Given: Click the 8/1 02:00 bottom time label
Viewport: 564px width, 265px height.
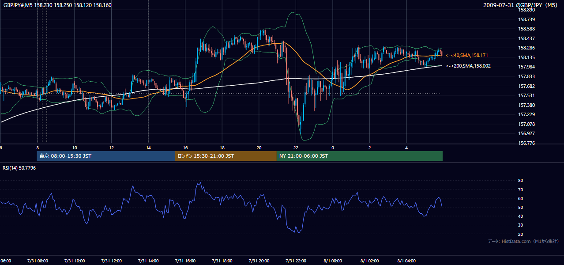Looking at the screenshot, I should point(370,261).
